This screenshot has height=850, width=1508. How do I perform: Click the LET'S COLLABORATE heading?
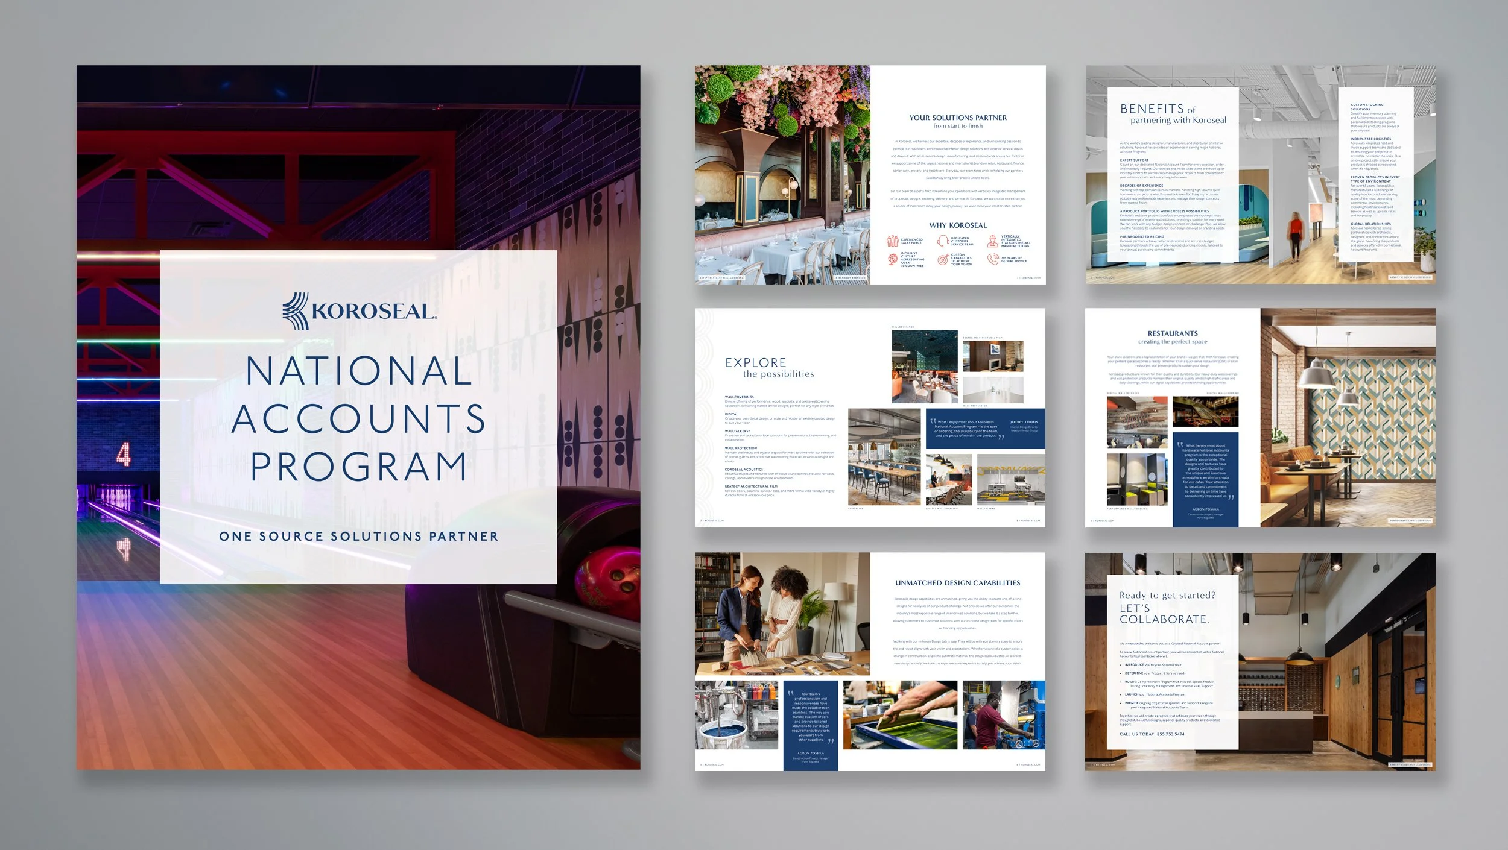[1164, 614]
